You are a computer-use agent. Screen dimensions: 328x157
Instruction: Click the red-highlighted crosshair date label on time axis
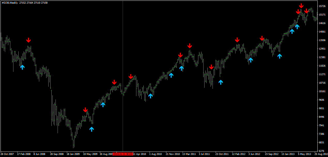[123, 154]
